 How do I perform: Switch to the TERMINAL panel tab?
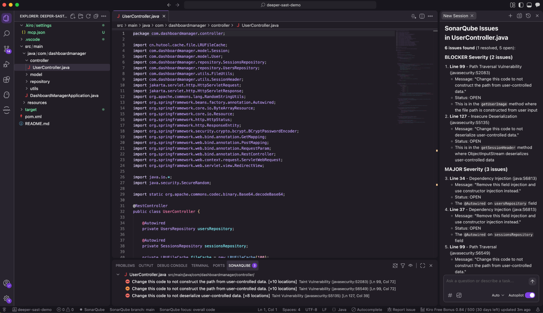pos(200,265)
